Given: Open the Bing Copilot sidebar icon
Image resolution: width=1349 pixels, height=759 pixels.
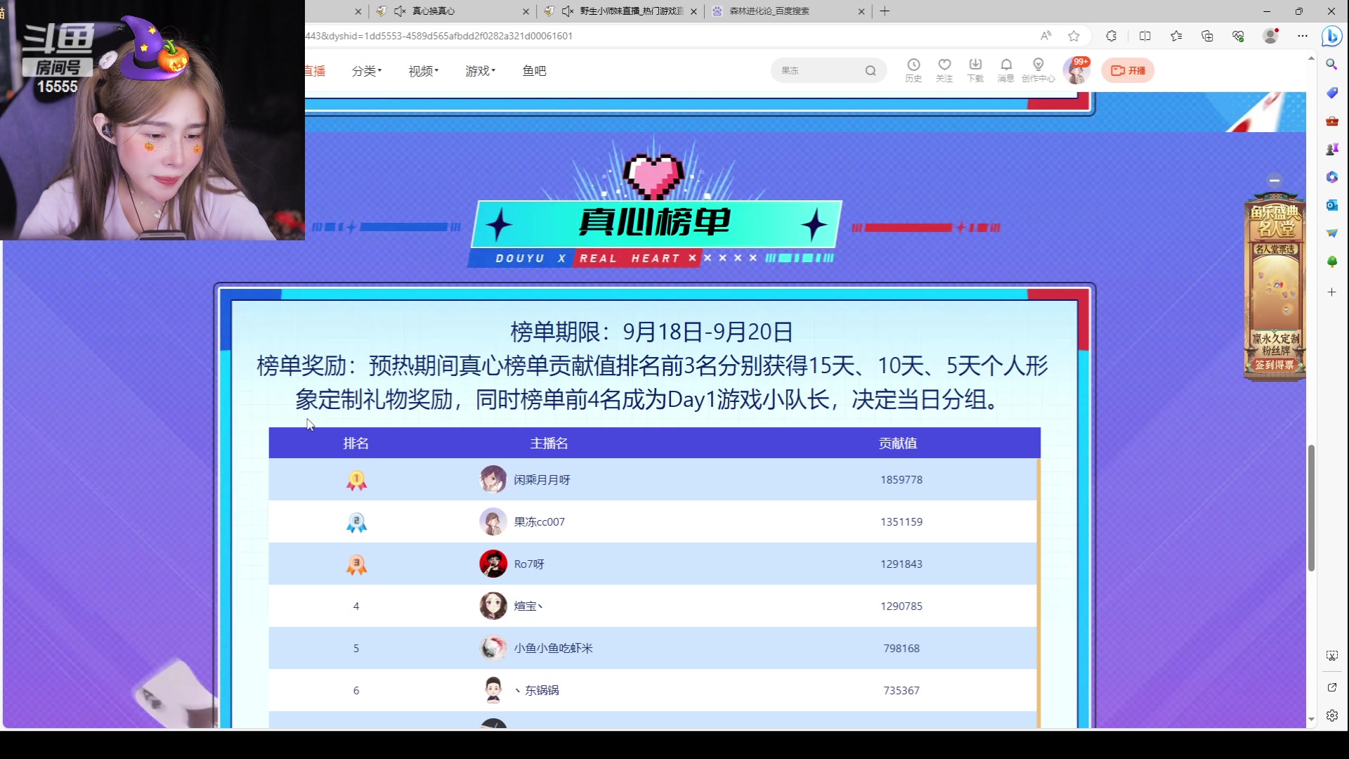Looking at the screenshot, I should (1331, 36).
